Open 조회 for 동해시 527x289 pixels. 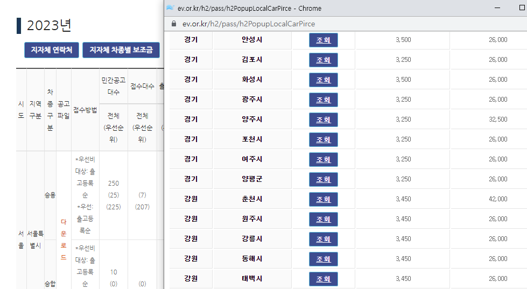click(324, 259)
